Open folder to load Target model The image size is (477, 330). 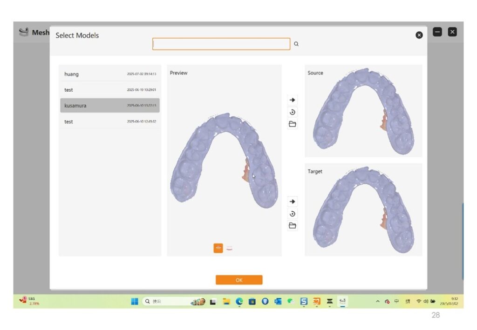(x=293, y=226)
